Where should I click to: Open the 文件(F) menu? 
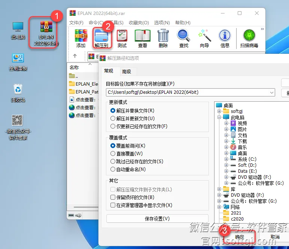[x=76, y=23]
